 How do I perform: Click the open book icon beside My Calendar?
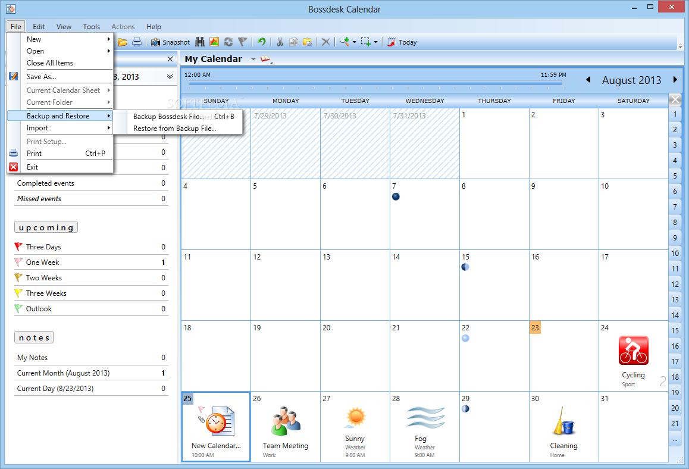(x=266, y=59)
